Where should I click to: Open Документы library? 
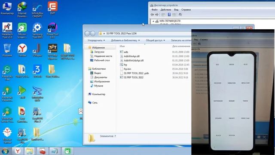tap(101, 77)
